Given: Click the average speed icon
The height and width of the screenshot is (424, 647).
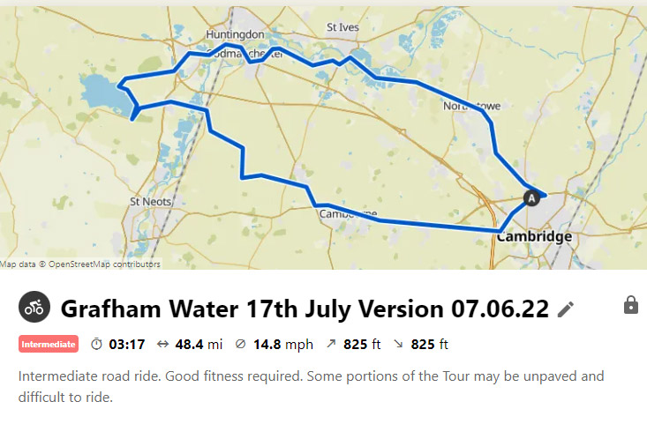Looking at the screenshot, I should point(240,344).
